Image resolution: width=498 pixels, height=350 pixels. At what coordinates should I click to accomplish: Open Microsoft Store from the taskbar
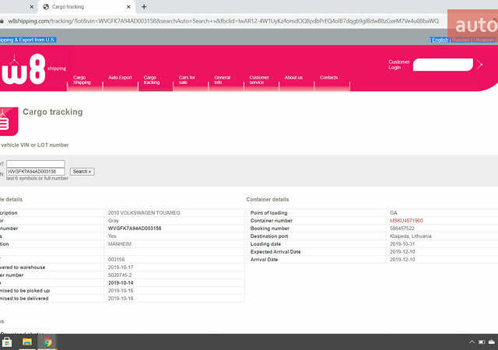pos(7,341)
